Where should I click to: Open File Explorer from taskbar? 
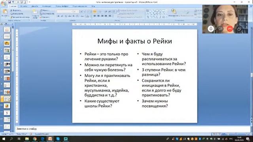(27, 139)
